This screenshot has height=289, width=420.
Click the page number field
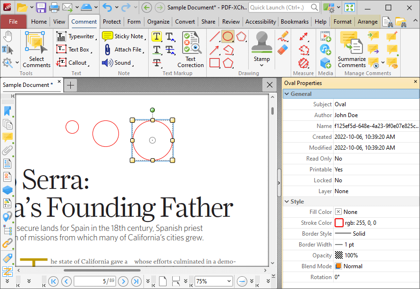click(x=95, y=281)
